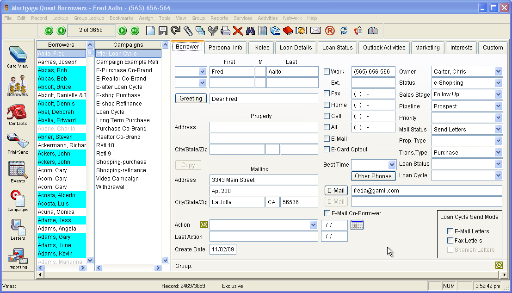Switch to the Loan Details tab
The height and width of the screenshot is (293, 512).
click(x=296, y=48)
